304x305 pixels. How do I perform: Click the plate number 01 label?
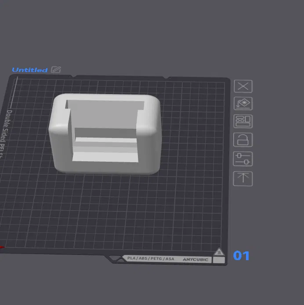click(x=241, y=256)
